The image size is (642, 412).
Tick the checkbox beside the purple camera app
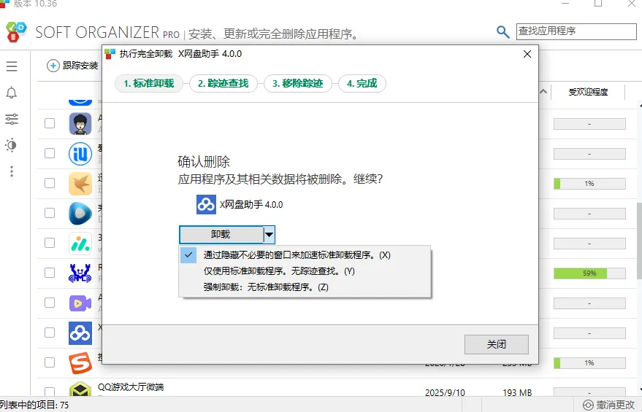50,303
